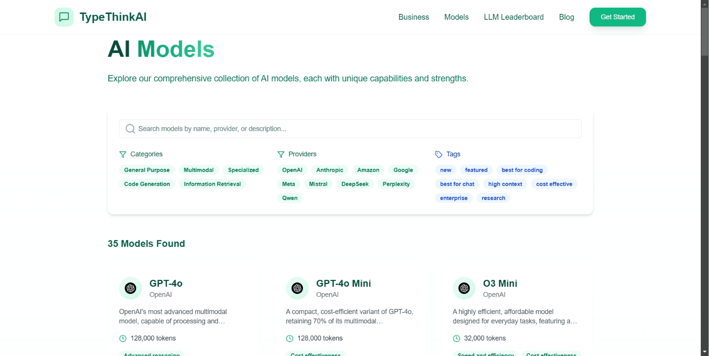Select the DeepSeek provider chip
Viewport: 709px width, 356px height.
355,184
